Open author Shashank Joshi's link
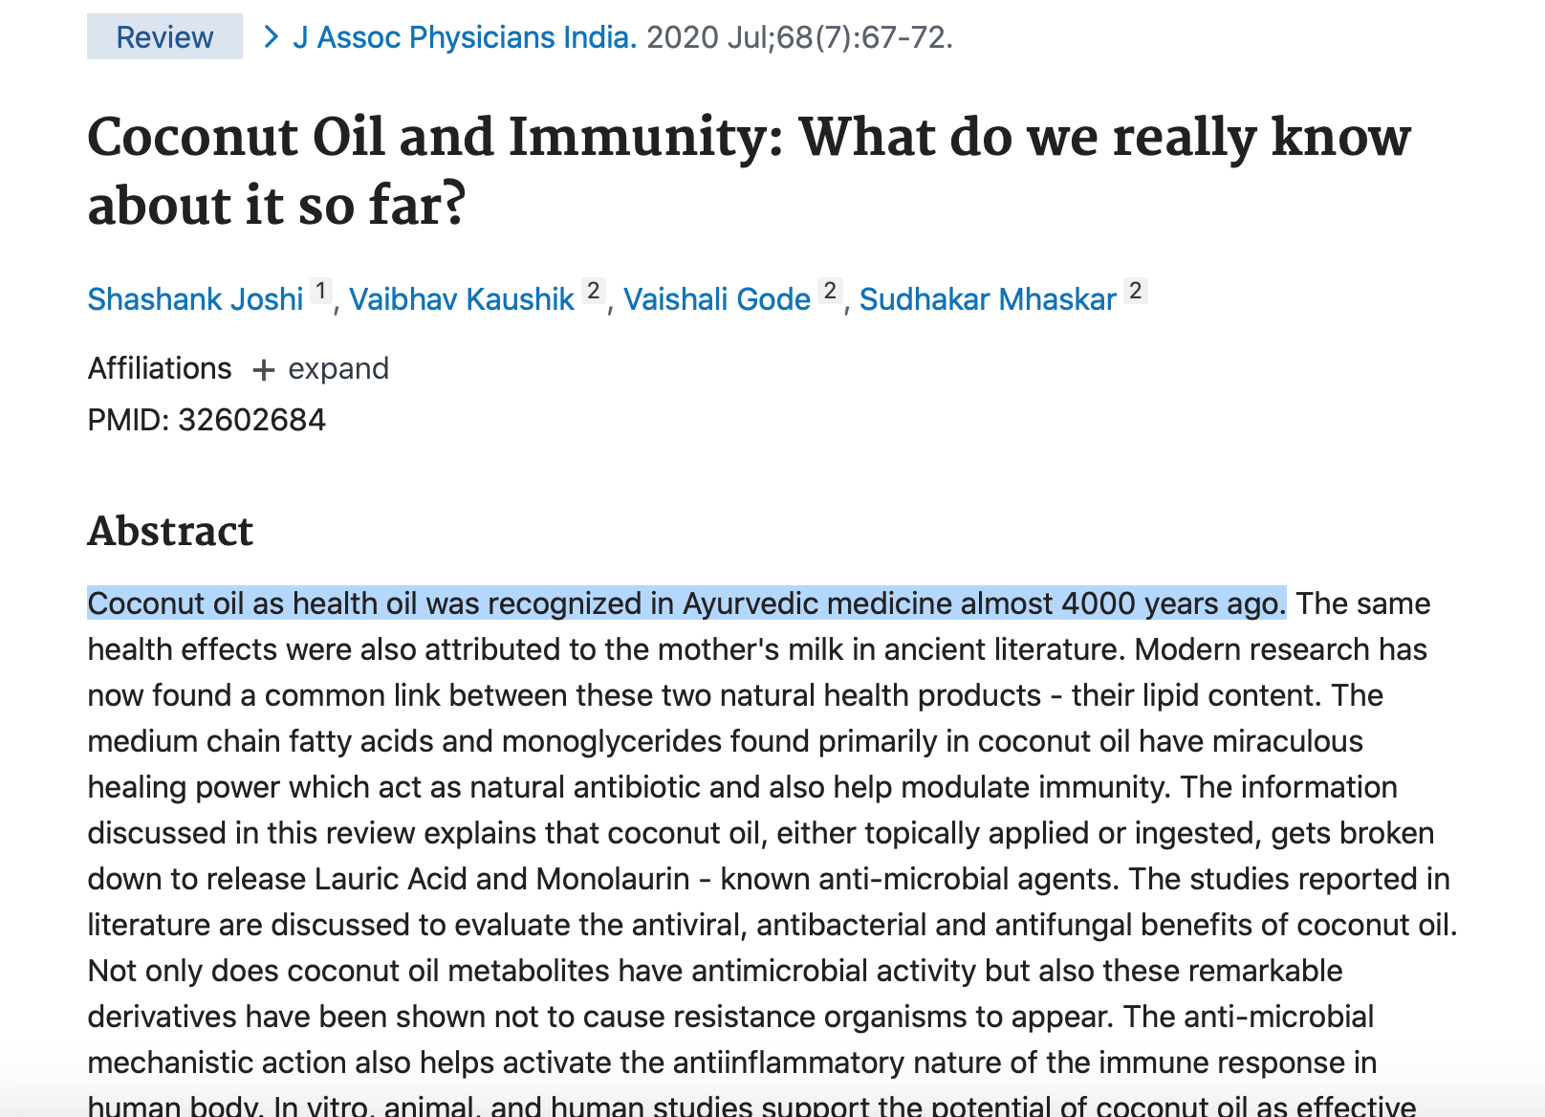 click(196, 299)
